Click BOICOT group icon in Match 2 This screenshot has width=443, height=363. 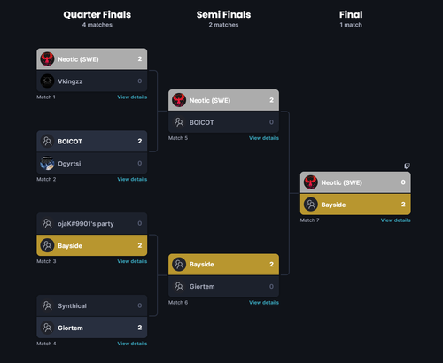pyautogui.click(x=47, y=141)
